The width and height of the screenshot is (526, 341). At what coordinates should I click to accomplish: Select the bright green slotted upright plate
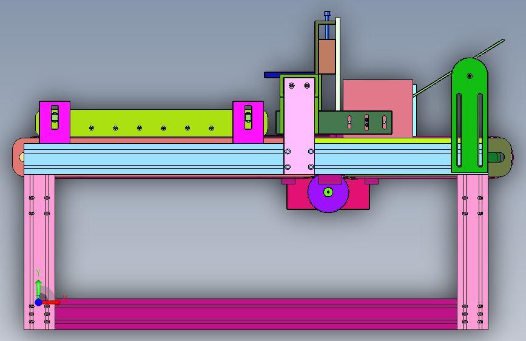pyautogui.click(x=470, y=116)
